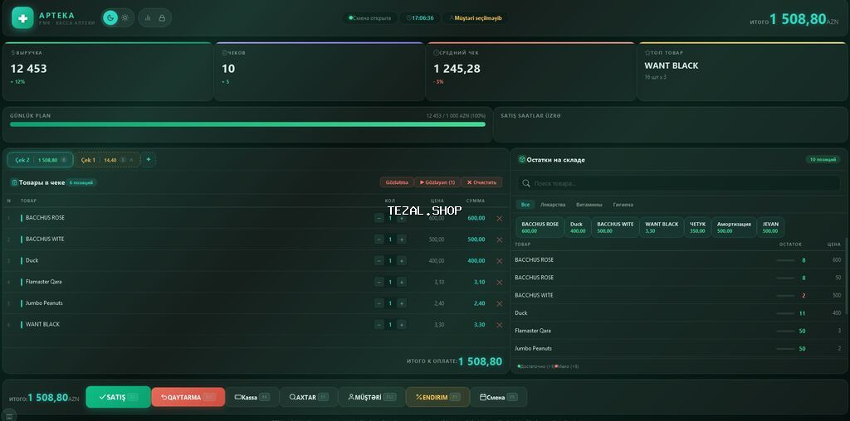The width and height of the screenshot is (850, 421).
Task: Decrease quantity of Duck in receipt
Action: click(379, 261)
